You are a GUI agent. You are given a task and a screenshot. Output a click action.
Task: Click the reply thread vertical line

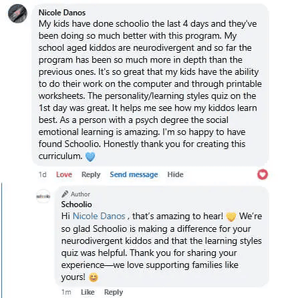2,240
